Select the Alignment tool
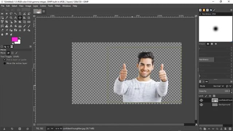This screenshot has width=233, height=131. 24,18
